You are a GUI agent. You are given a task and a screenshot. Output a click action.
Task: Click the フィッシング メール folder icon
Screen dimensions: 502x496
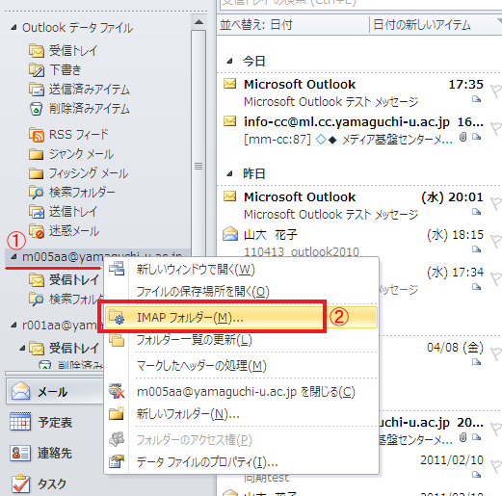click(36, 173)
